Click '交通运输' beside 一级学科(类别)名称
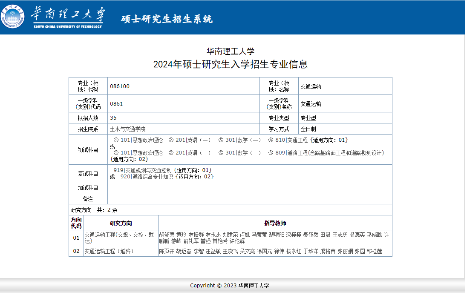467x295 pixels. point(311,104)
